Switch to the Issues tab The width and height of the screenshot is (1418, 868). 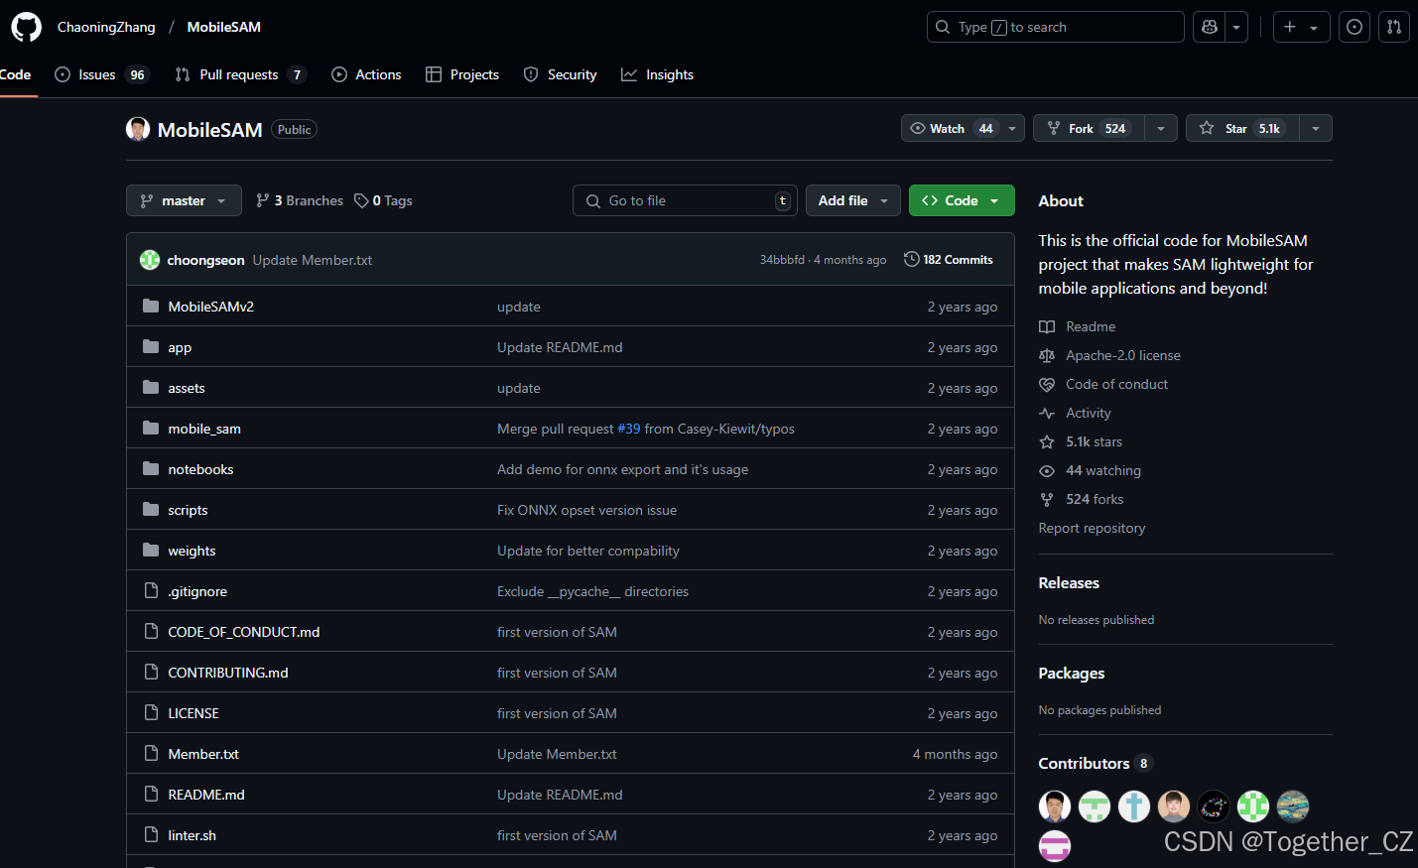(101, 74)
